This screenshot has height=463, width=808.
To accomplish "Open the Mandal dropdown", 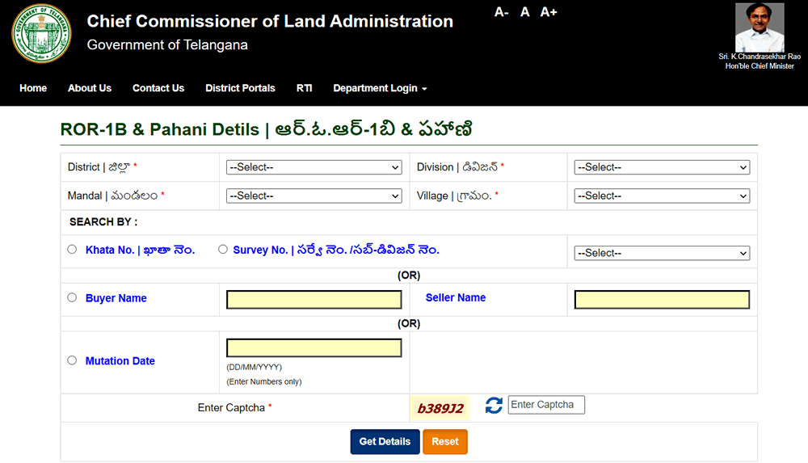I will 314,196.
